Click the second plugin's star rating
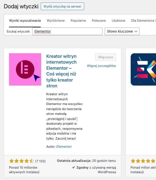Image resolution: width=156 pixels, height=180 pixels. [x=143, y=161]
